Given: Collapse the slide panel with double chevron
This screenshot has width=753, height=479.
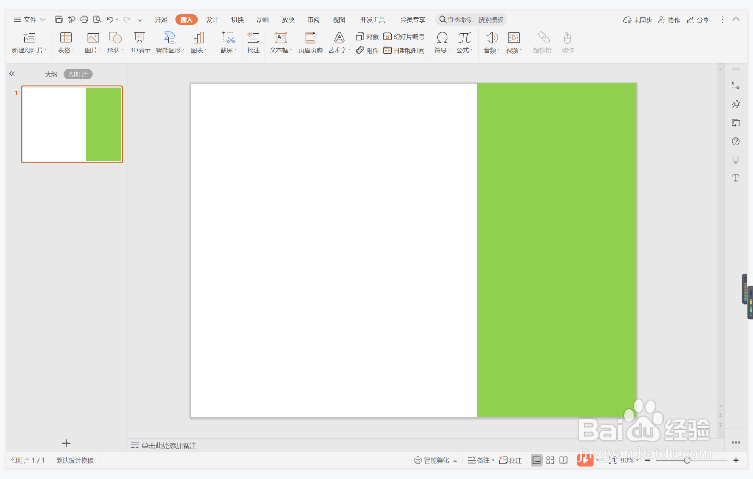Looking at the screenshot, I should (12, 74).
